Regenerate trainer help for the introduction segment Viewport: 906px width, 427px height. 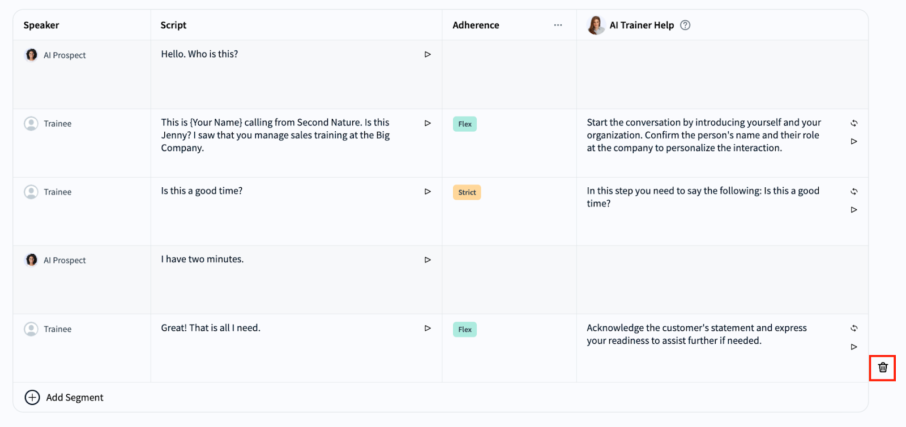(854, 123)
